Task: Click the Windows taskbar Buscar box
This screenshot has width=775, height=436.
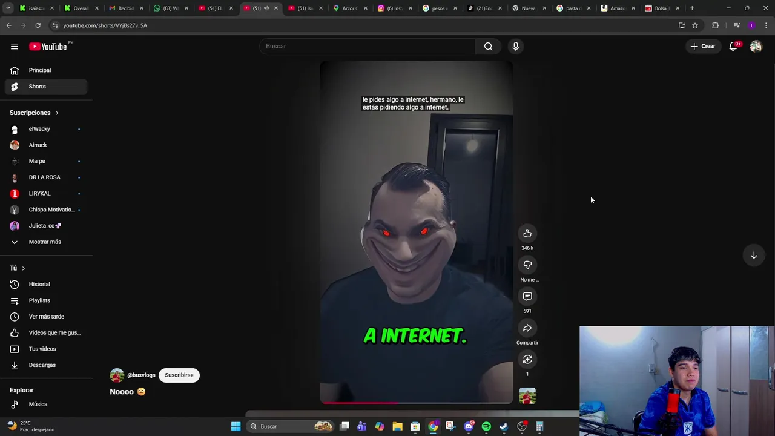Action: point(290,426)
